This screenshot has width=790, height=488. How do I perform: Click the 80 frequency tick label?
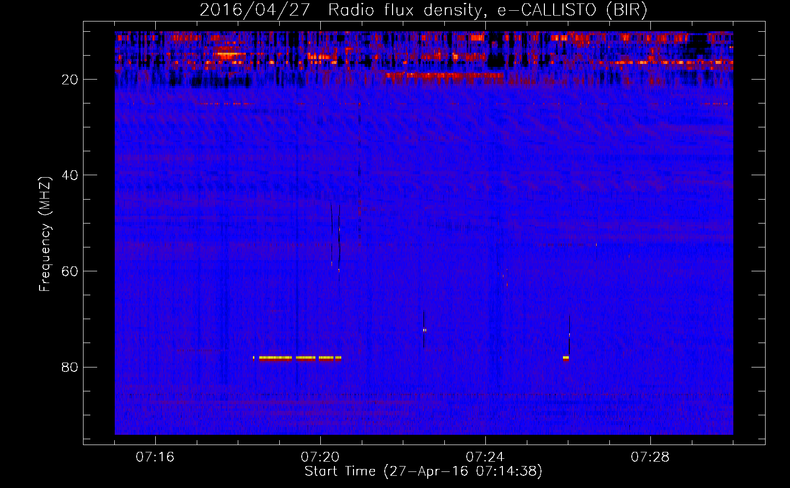70,367
